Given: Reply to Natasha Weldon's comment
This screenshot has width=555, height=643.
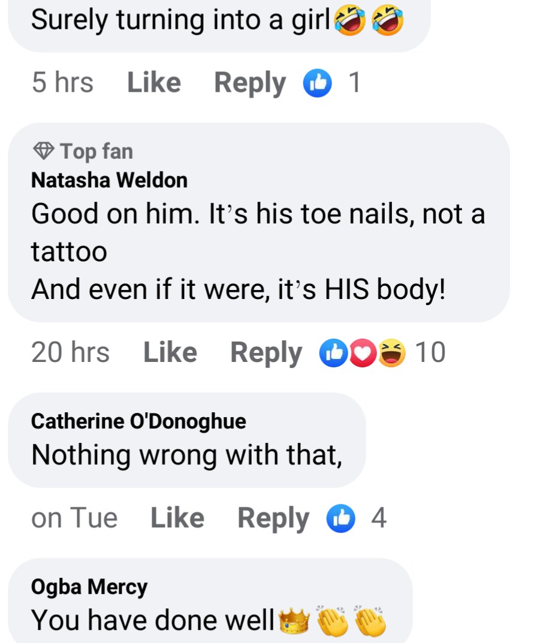Looking at the screenshot, I should point(266,352).
